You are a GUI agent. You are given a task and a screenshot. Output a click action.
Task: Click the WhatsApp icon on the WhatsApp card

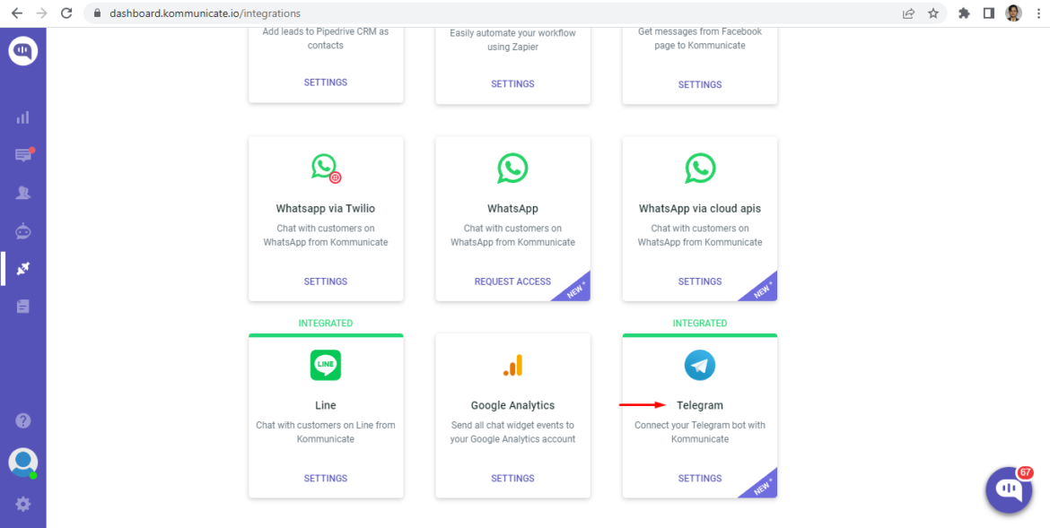tap(512, 168)
